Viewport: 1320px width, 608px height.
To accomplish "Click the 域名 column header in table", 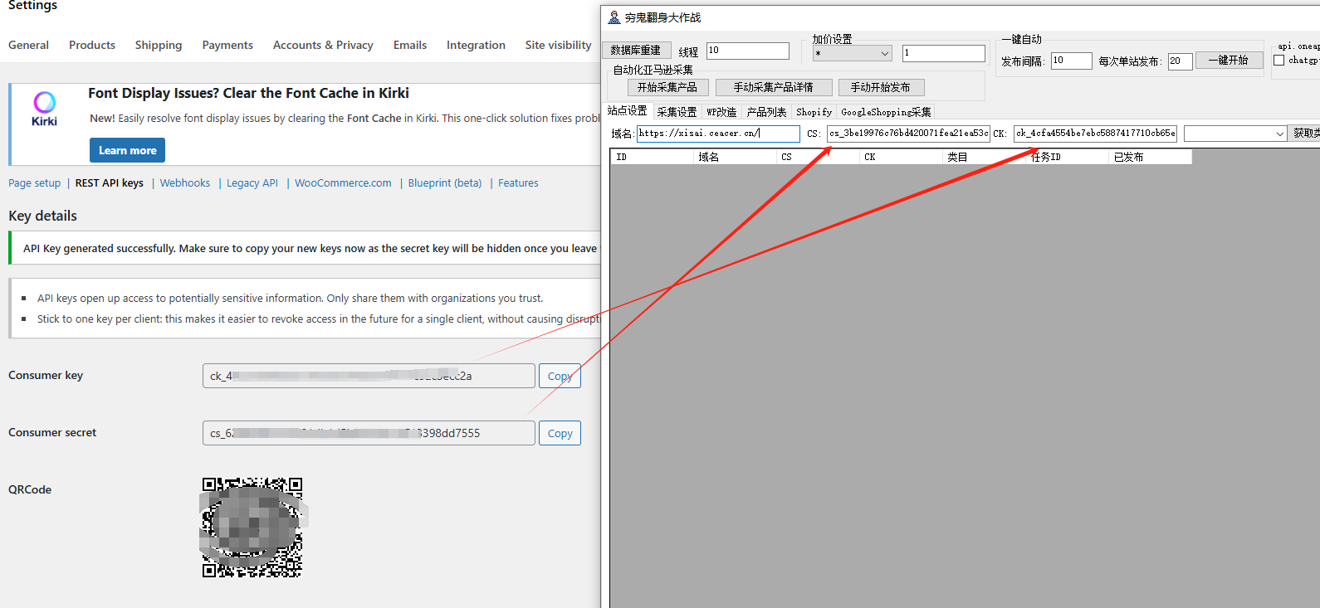I will tap(736, 157).
